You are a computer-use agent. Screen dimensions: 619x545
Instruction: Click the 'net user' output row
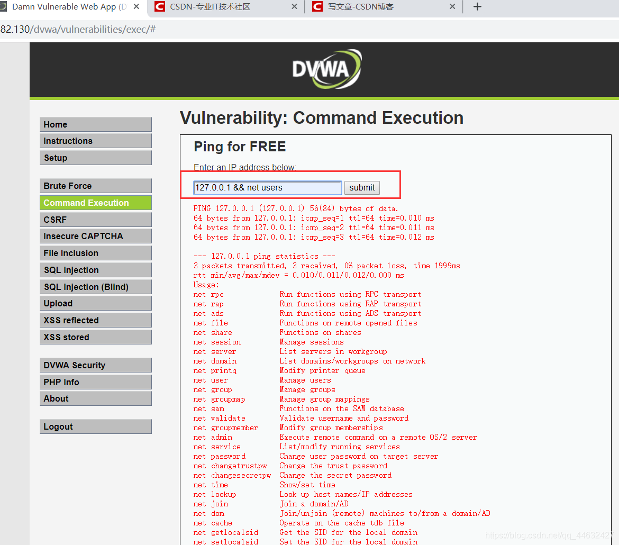[262, 380]
